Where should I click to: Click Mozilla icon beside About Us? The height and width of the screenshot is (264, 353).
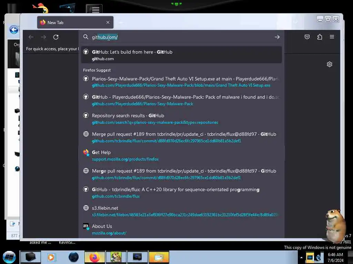click(86, 226)
